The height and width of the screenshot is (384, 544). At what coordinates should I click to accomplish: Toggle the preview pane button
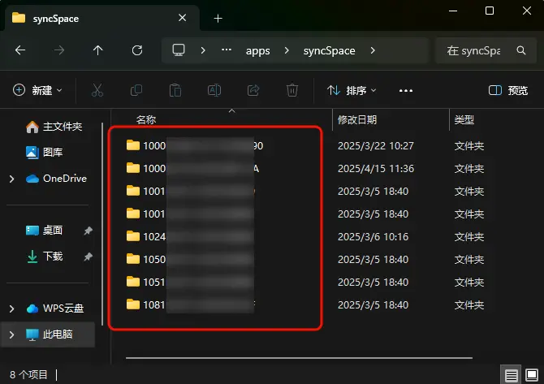click(508, 90)
